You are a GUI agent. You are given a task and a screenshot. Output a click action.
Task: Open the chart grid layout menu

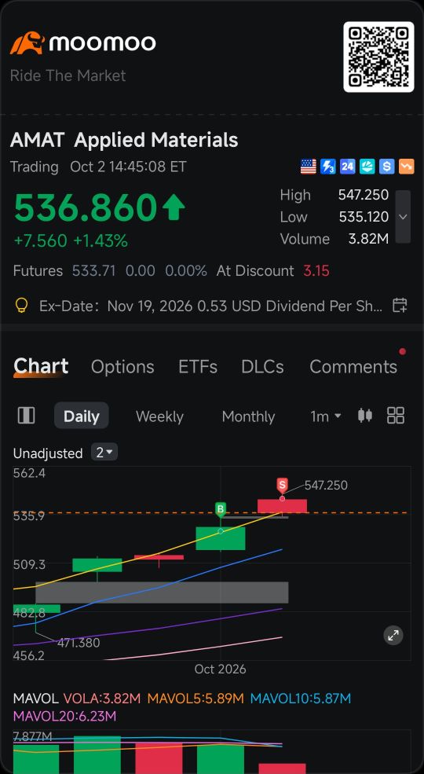tap(396, 416)
